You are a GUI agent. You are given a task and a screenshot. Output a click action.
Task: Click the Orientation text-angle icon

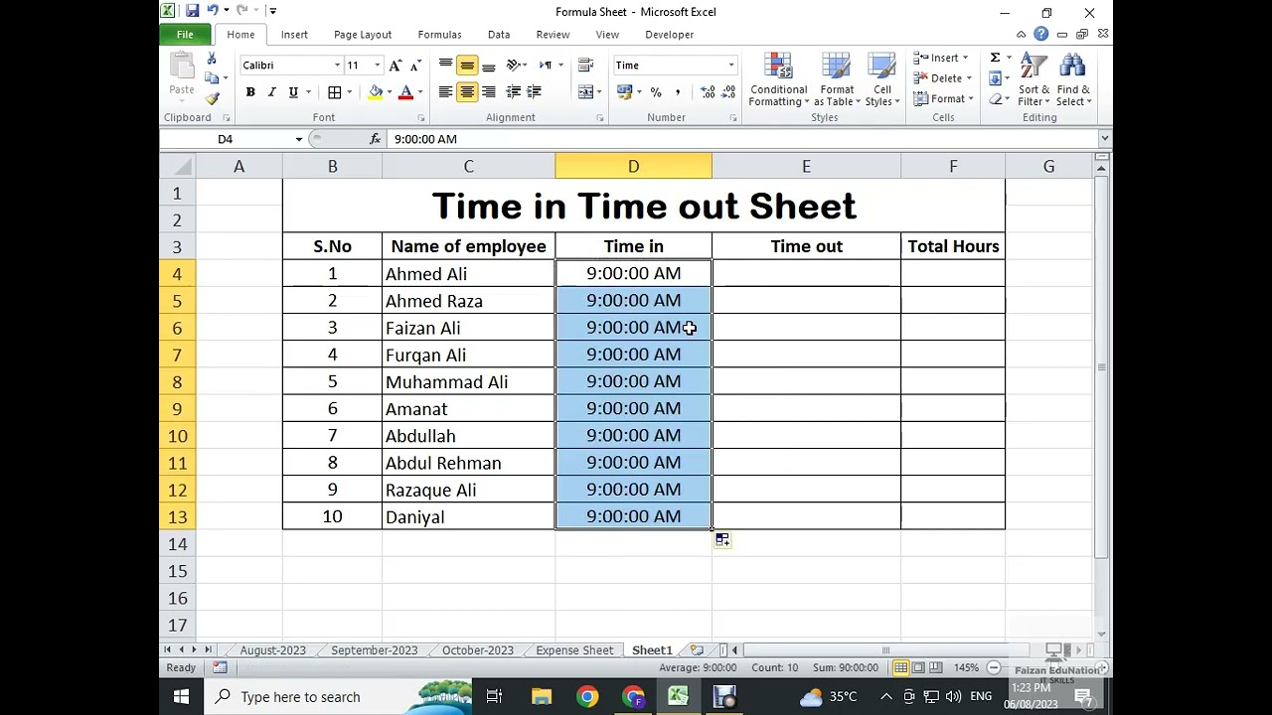click(x=514, y=66)
